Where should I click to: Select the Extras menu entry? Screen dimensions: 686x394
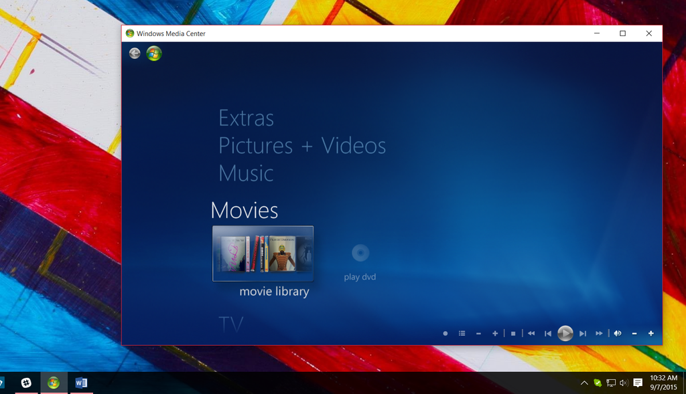coord(245,118)
